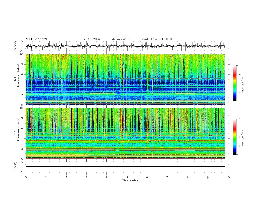Click the ch.1 voltage waveform trace
Viewport: 257px width, 199px height.
125,46
